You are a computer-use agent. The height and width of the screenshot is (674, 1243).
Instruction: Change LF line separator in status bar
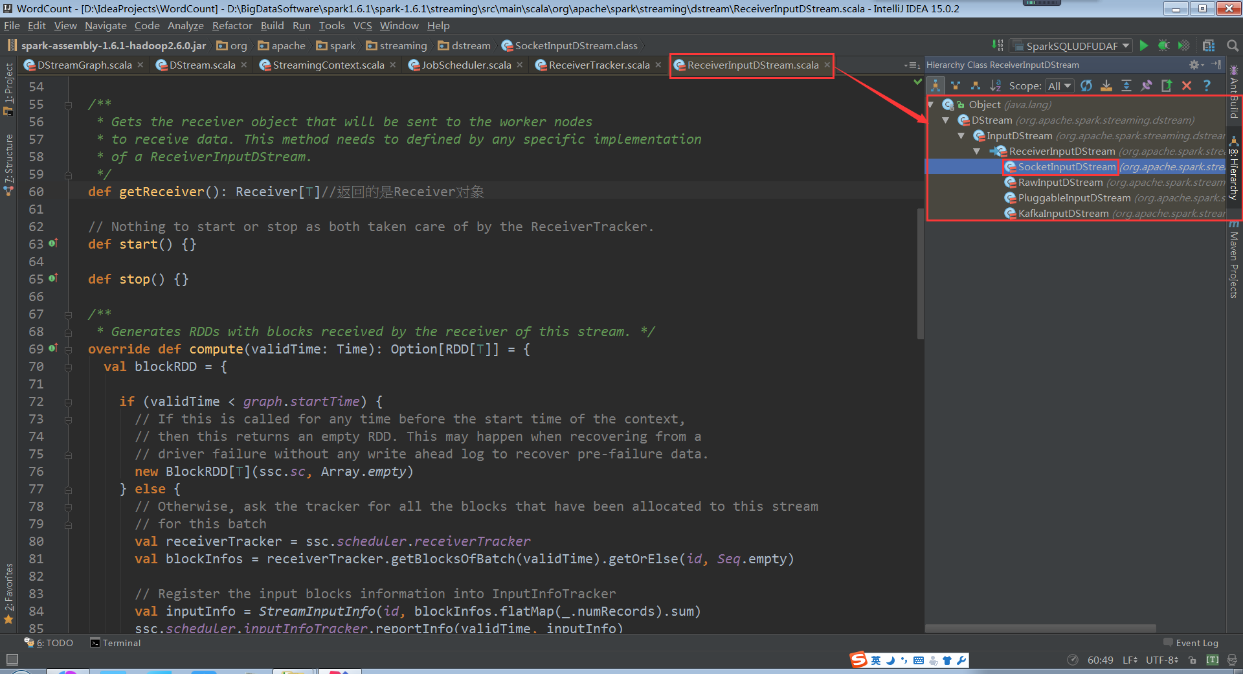pos(1130,660)
